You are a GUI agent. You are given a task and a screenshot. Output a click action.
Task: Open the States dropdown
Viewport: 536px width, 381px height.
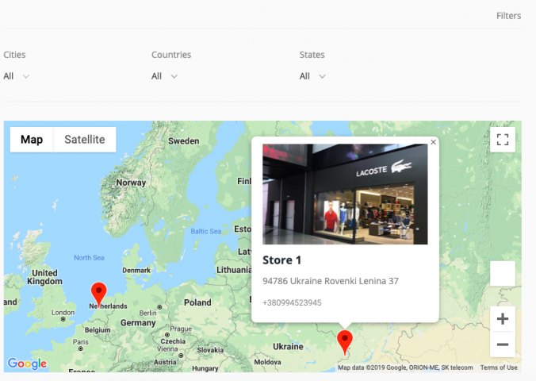[312, 76]
